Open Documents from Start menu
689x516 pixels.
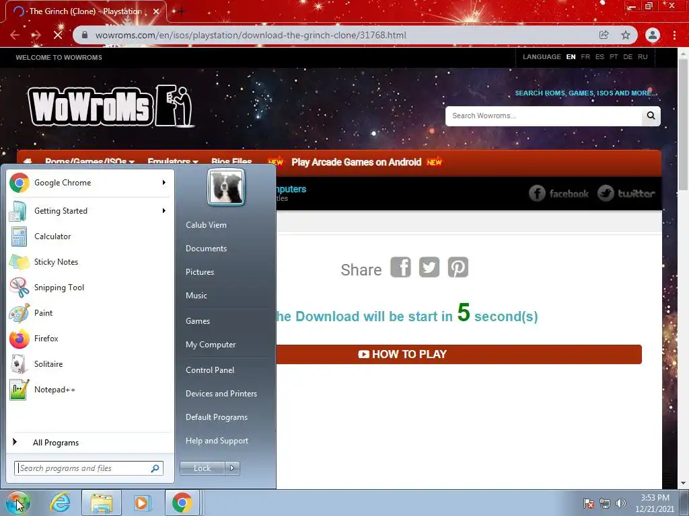(206, 249)
